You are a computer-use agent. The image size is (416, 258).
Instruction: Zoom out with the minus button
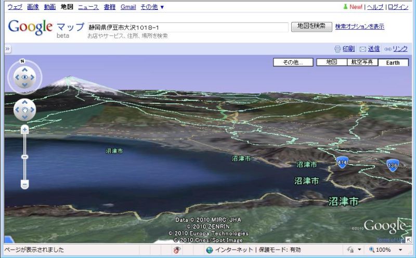24,184
